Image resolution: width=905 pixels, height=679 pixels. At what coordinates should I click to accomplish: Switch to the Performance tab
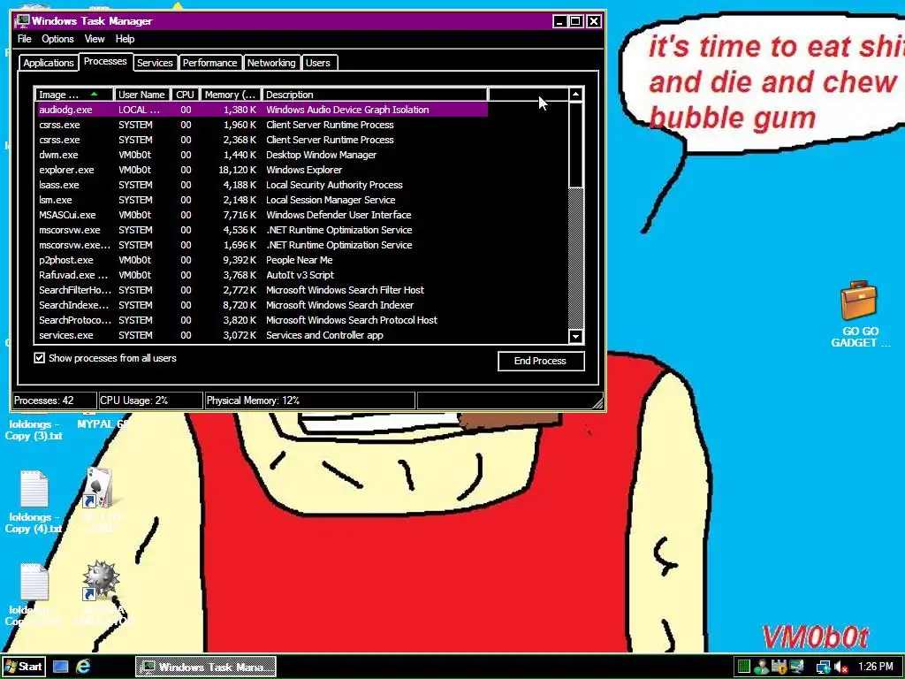209,63
